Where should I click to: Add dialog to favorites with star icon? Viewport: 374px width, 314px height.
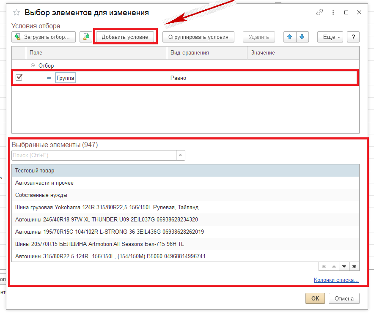[16, 13]
